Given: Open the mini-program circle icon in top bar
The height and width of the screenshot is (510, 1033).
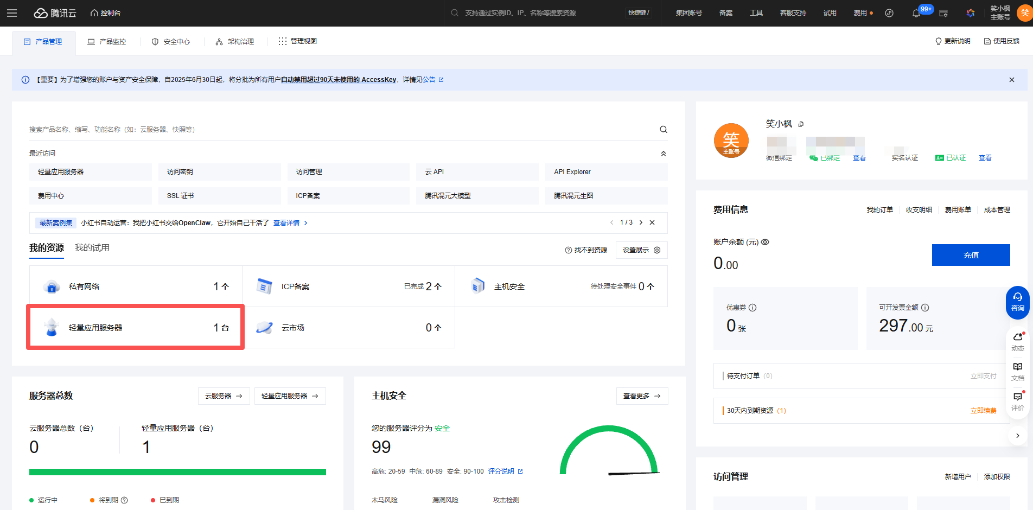Looking at the screenshot, I should click(889, 13).
